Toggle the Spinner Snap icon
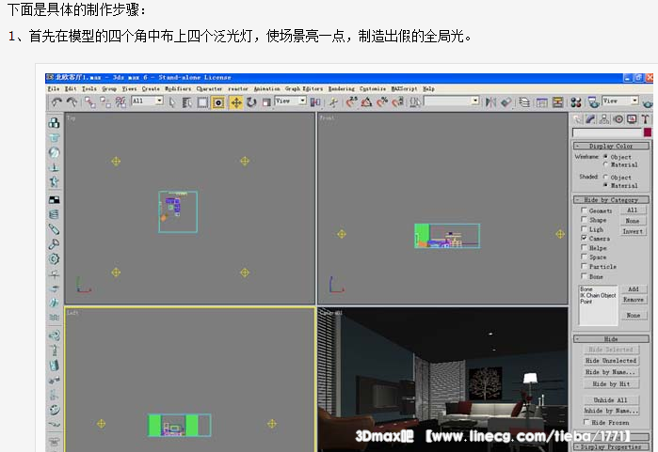The height and width of the screenshot is (452, 658). tap(398, 101)
